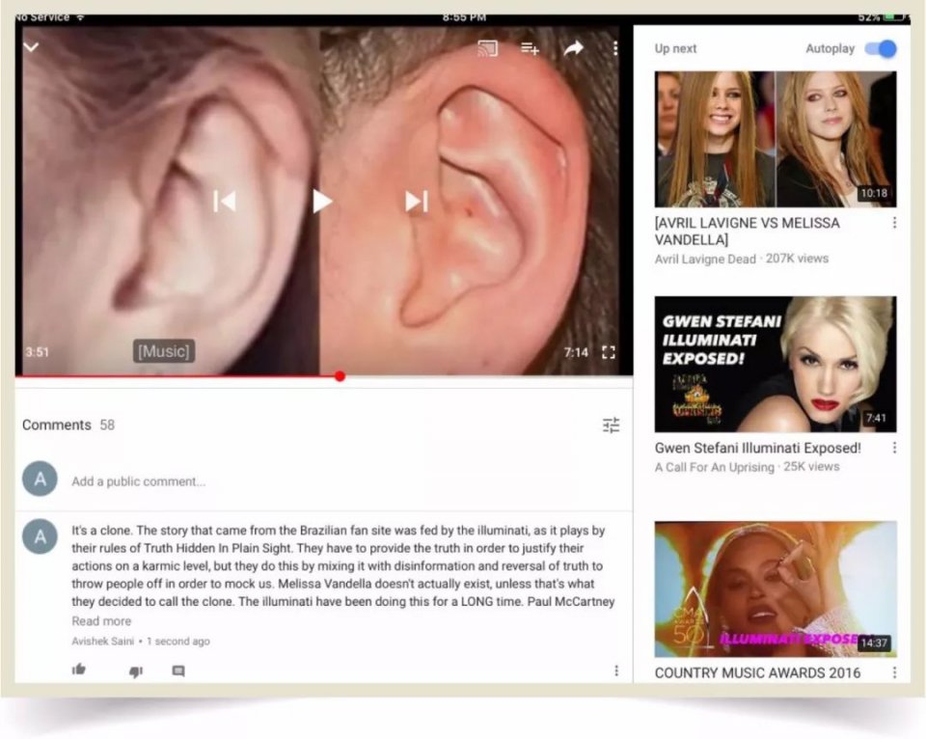926x739 pixels.
Task: Tap the Share icon above the video
Action: [572, 46]
